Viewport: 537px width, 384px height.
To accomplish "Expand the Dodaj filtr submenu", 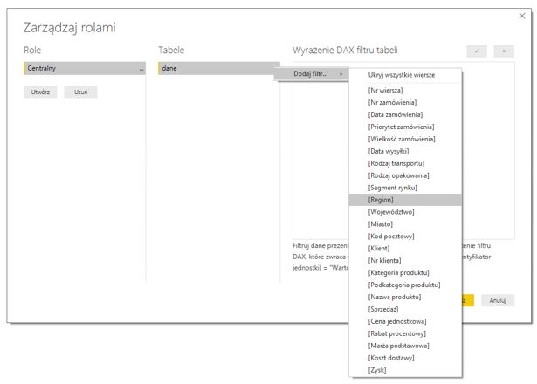I will click(312, 73).
